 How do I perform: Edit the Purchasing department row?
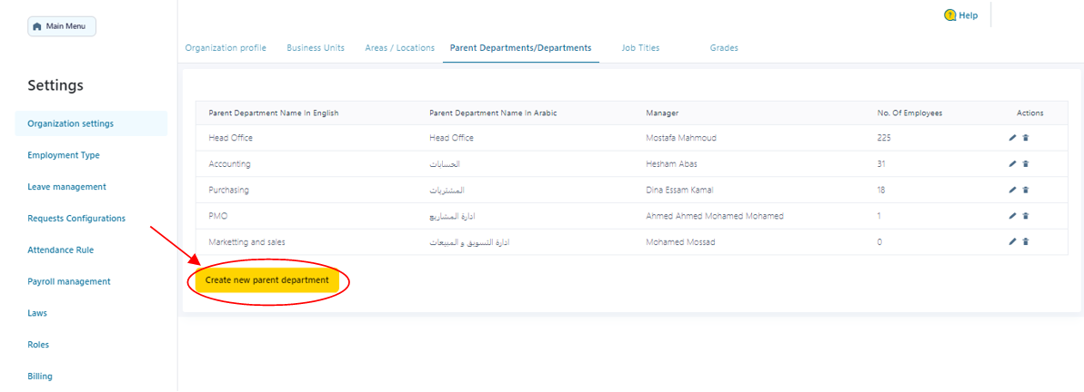(1013, 191)
